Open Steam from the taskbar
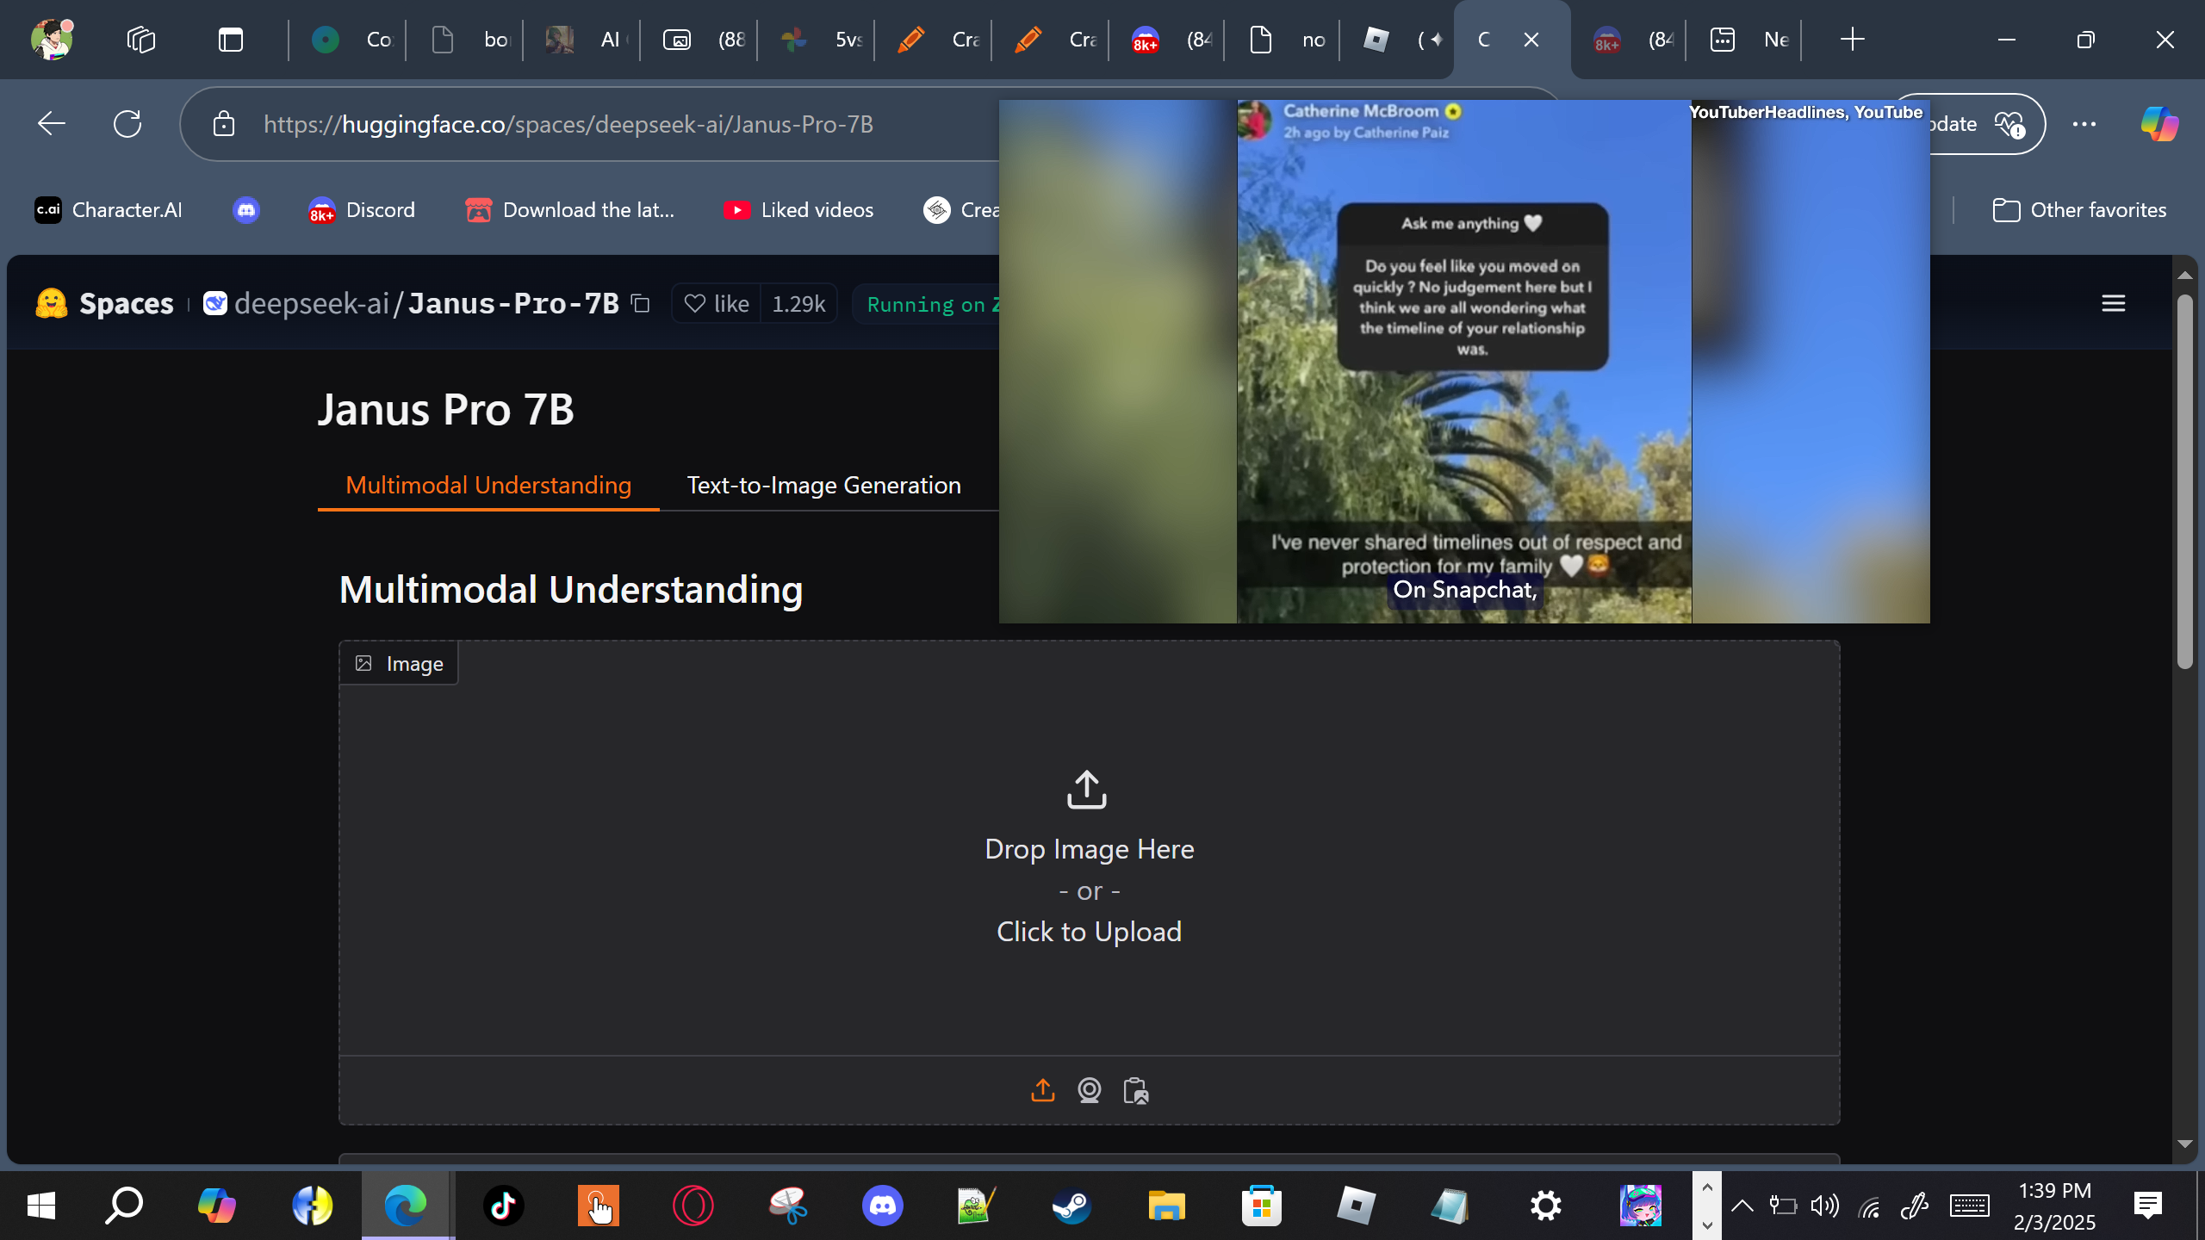 pos(1071,1206)
